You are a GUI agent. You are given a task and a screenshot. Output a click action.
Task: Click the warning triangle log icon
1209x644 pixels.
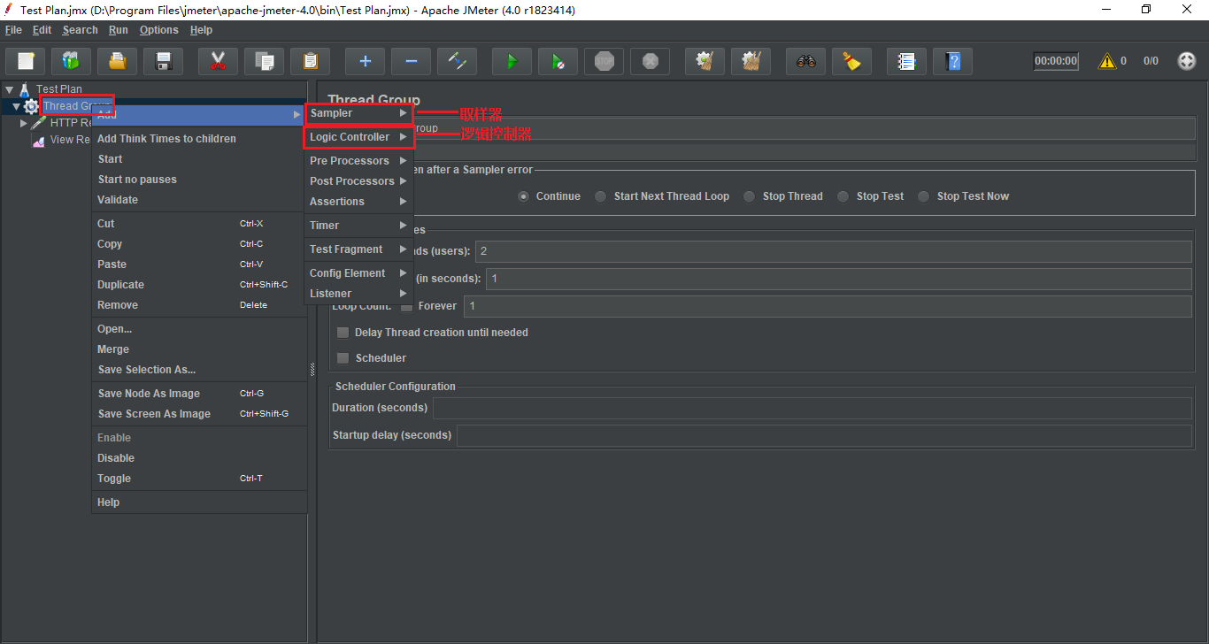(1107, 61)
